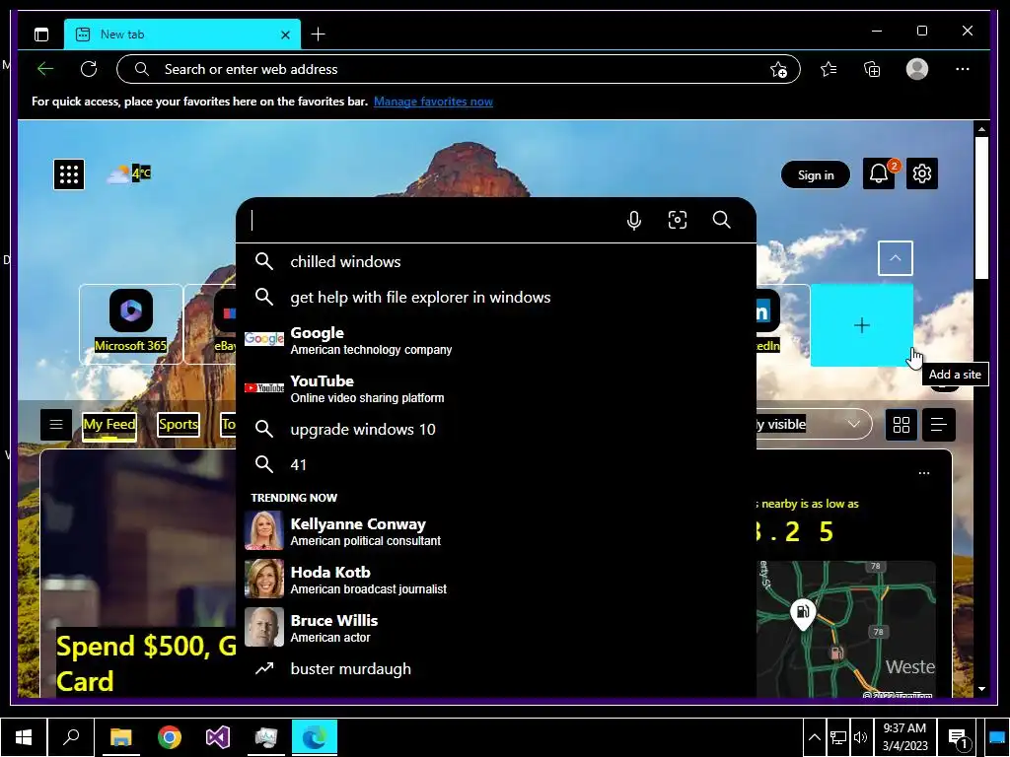Switch feed to list view
Image resolution: width=1010 pixels, height=757 pixels.
[x=939, y=424]
